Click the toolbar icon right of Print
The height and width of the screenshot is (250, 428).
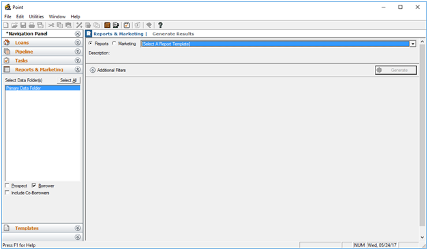pos(40,25)
